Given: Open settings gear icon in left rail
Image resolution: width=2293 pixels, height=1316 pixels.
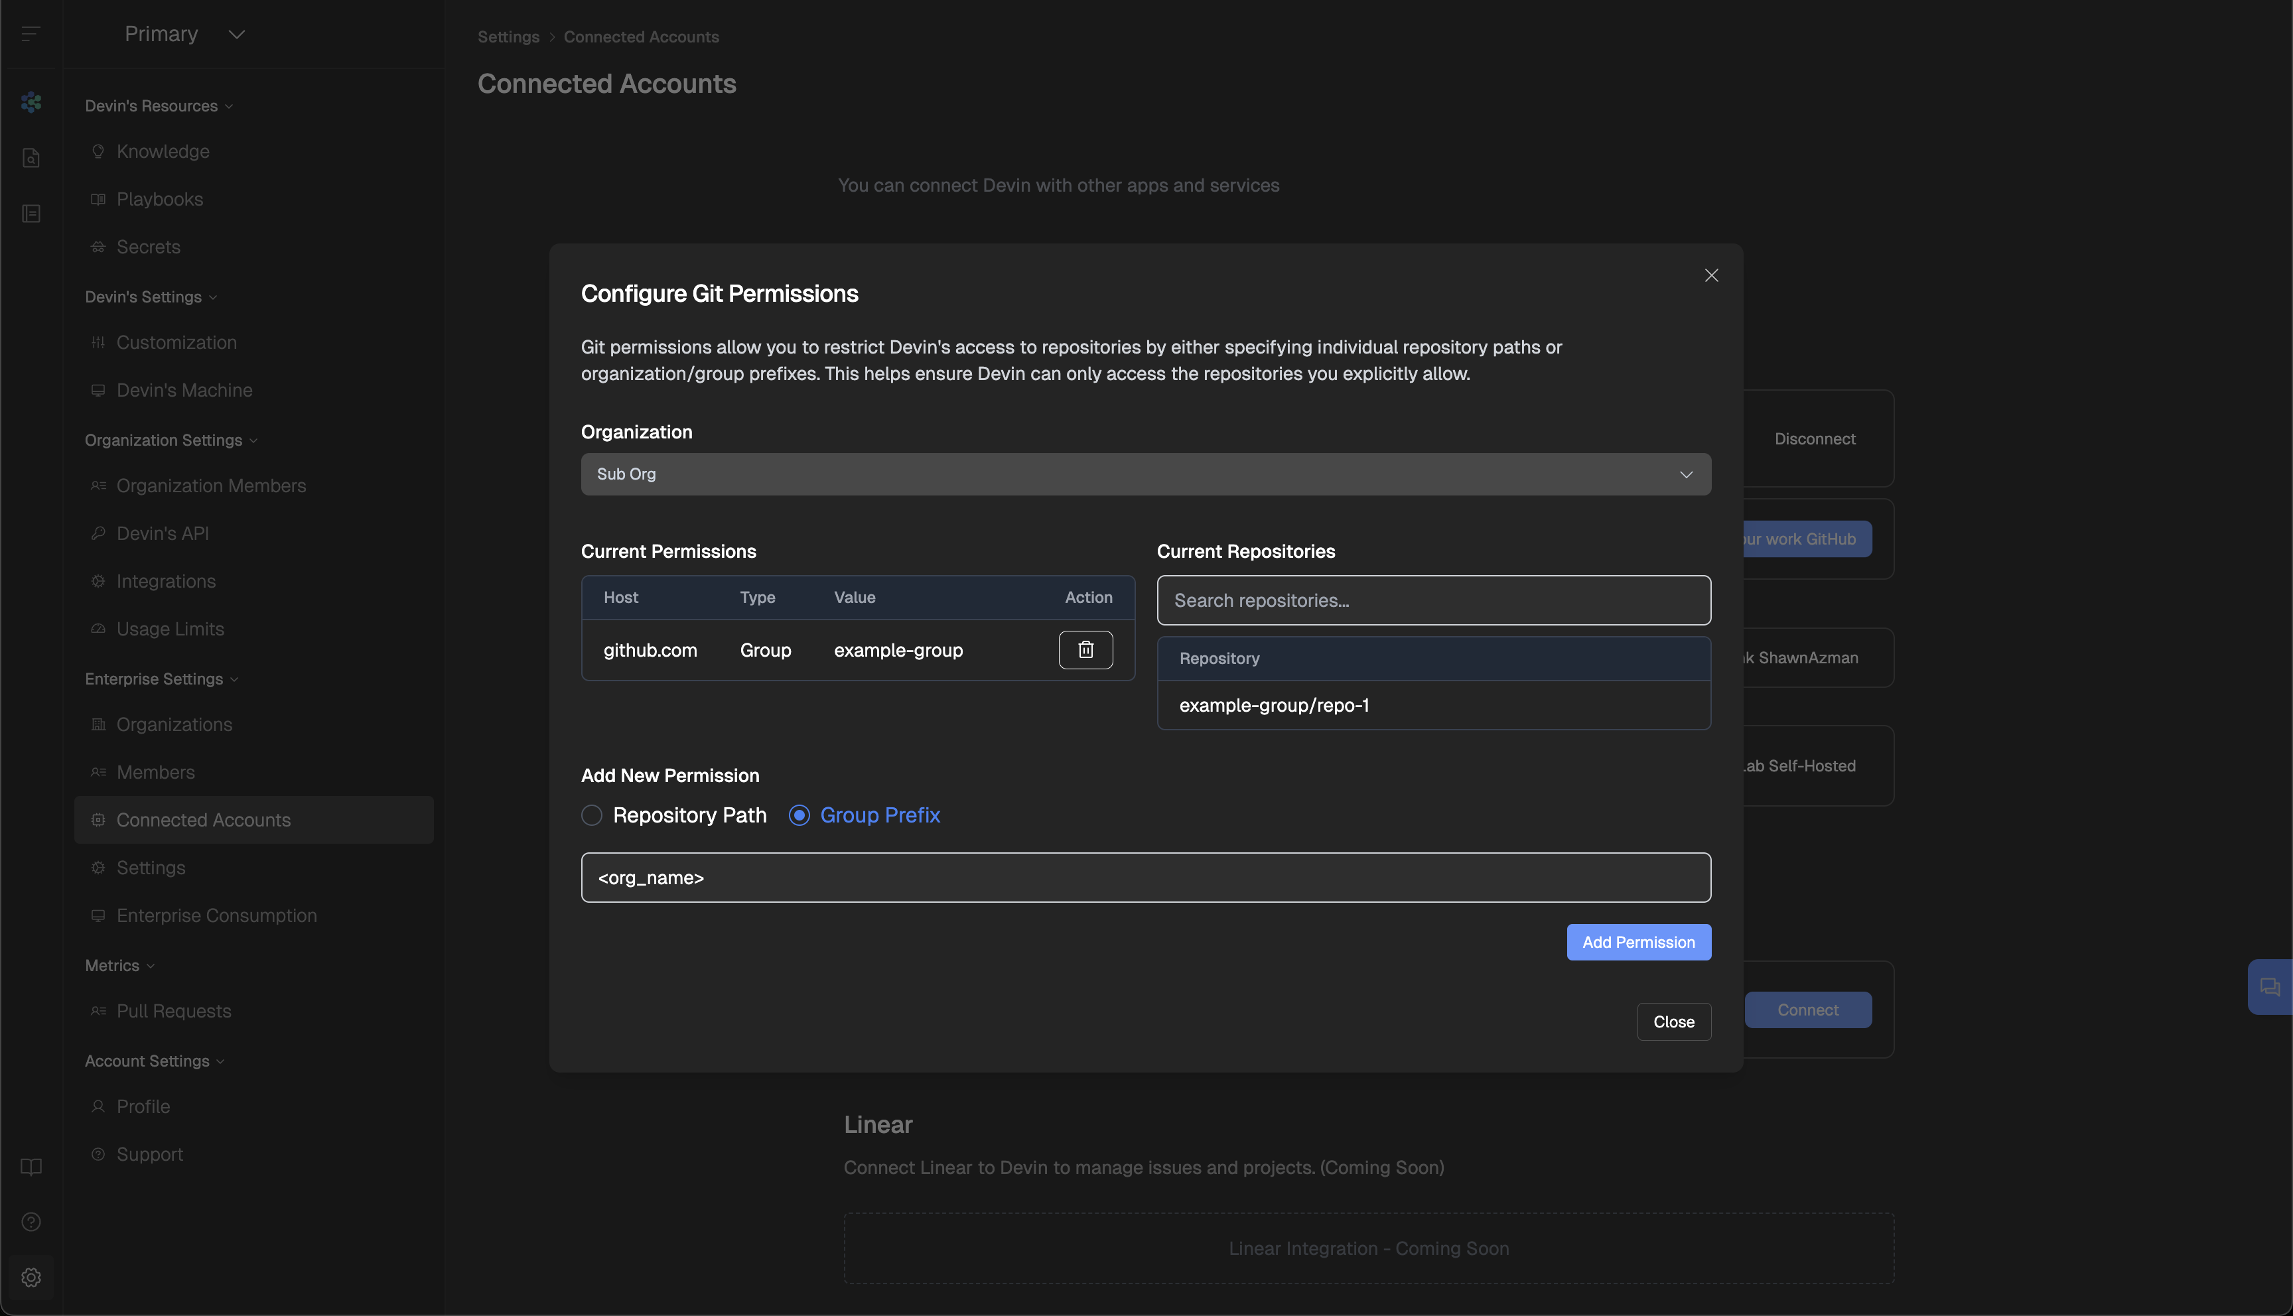Looking at the screenshot, I should tap(31, 1277).
